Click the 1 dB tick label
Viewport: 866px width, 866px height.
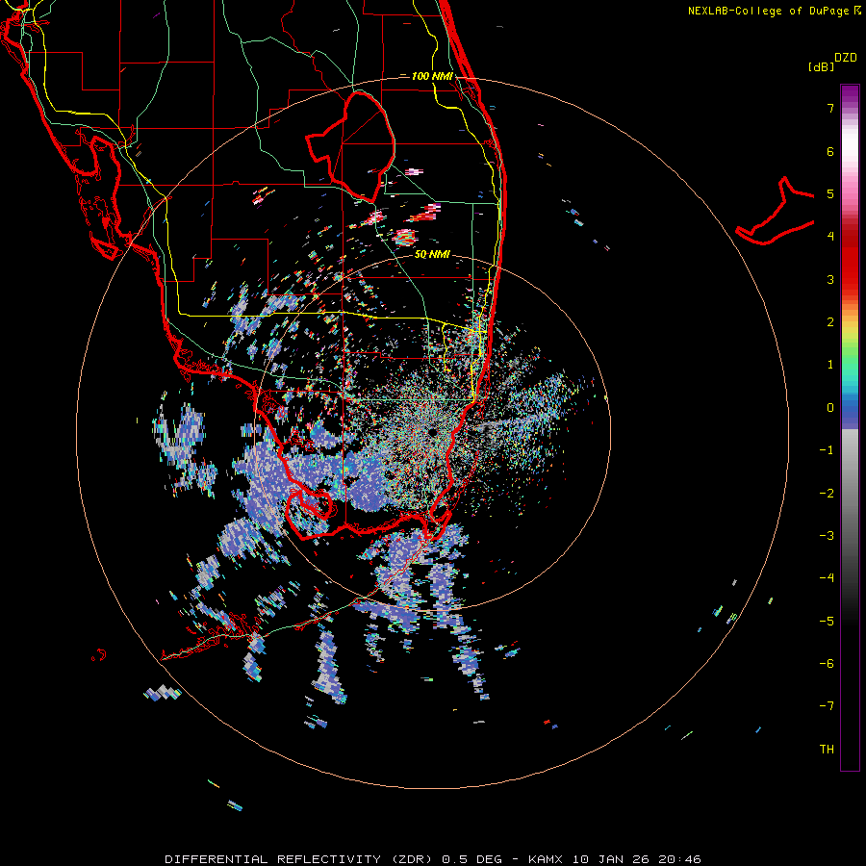[x=830, y=365]
